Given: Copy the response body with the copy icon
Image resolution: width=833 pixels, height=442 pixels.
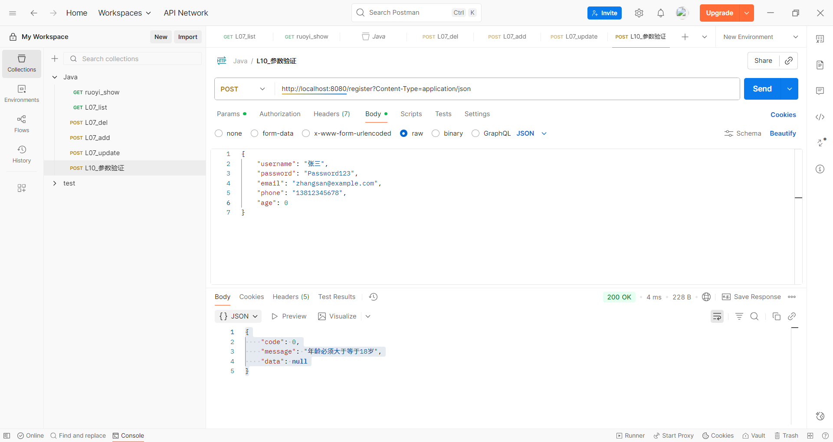Looking at the screenshot, I should 777,316.
